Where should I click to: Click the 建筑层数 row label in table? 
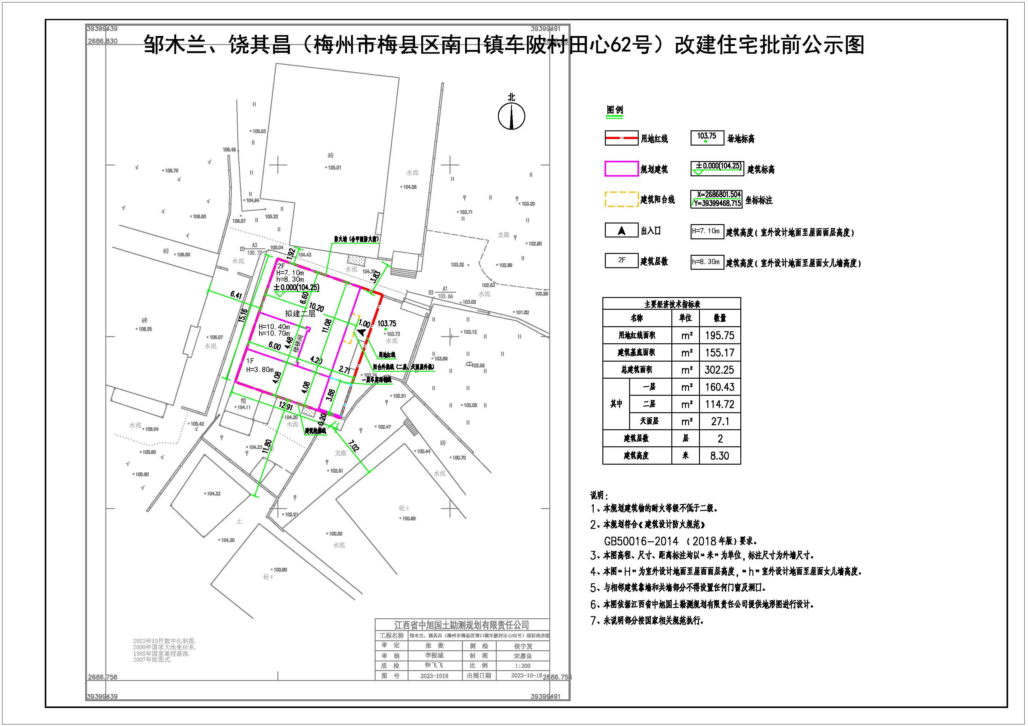pos(636,438)
